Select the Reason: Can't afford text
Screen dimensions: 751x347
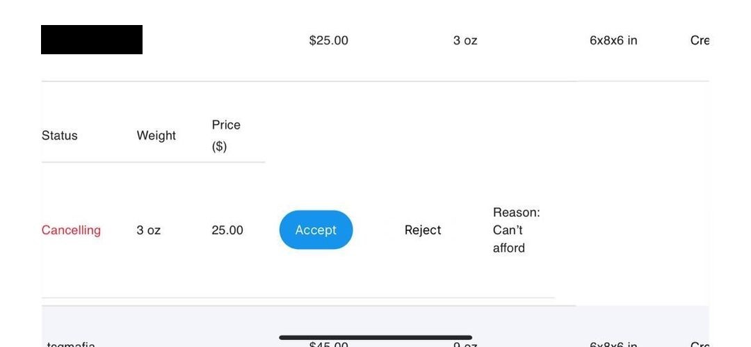pos(516,230)
